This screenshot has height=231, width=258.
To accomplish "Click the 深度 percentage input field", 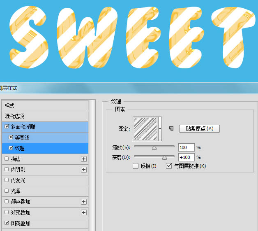I will click(x=187, y=157).
